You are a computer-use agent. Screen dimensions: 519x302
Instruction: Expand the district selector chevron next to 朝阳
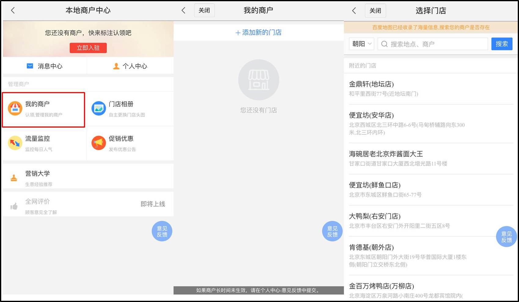tap(369, 44)
